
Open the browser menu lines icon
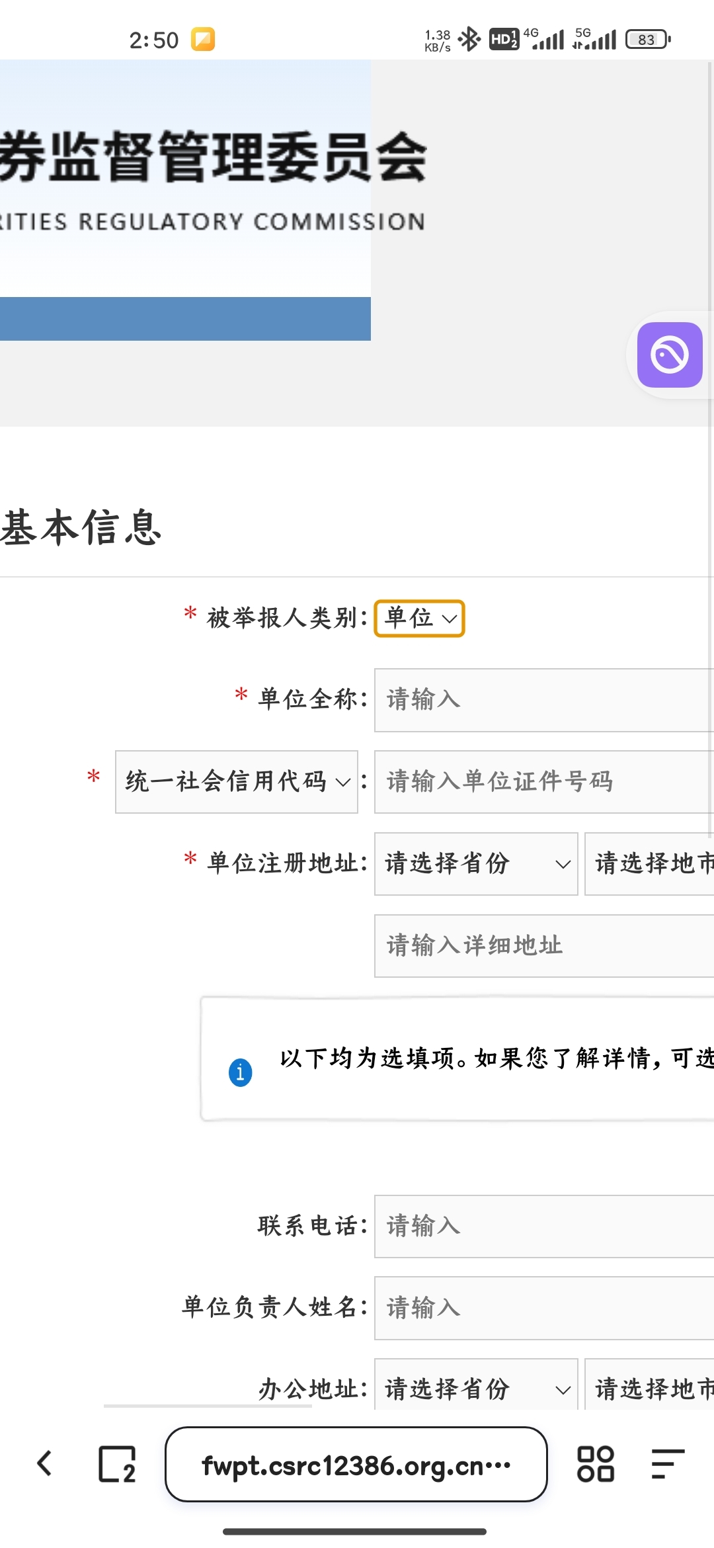[668, 1463]
